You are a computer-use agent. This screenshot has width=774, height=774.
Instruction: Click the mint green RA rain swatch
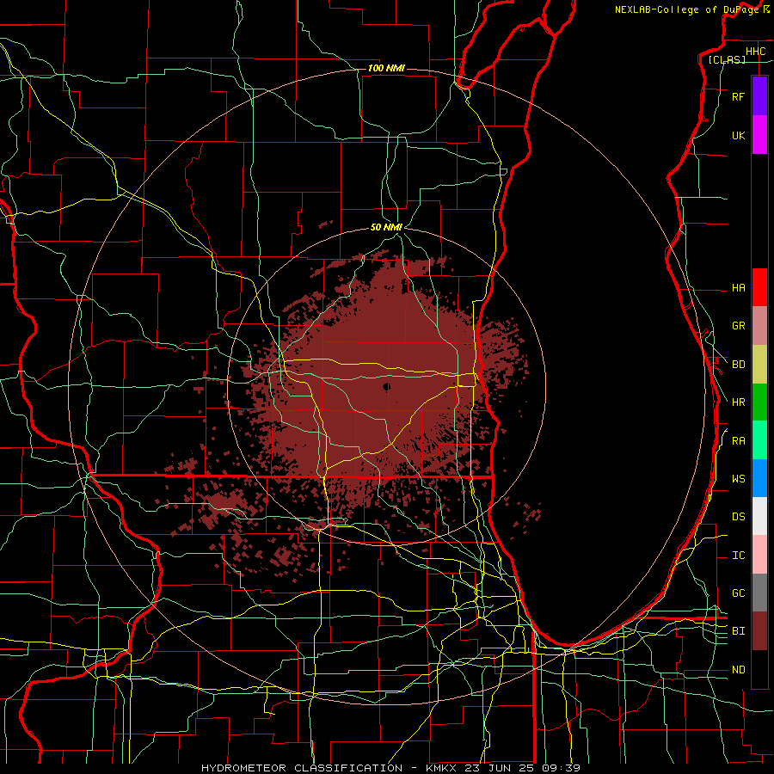pos(759,440)
